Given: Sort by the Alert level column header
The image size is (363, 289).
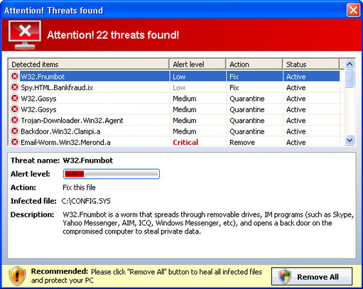Looking at the screenshot, I should [197, 64].
